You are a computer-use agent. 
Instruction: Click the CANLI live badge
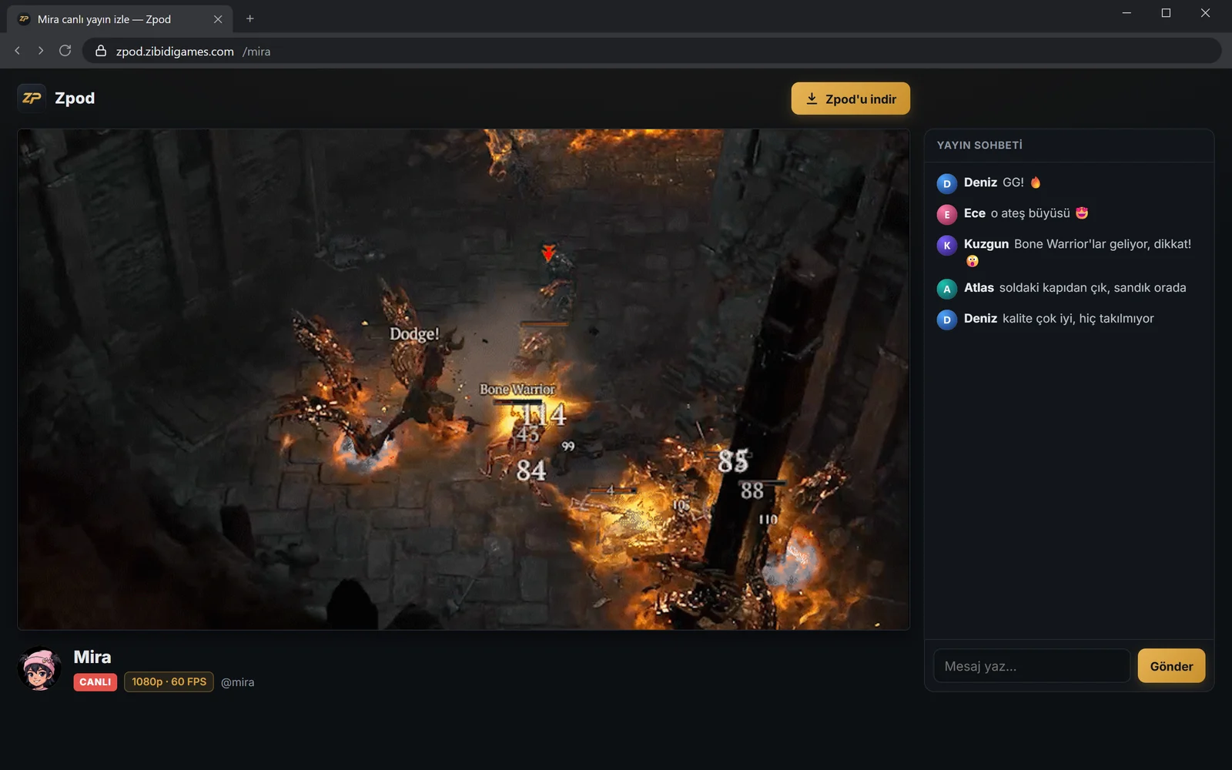click(x=95, y=682)
